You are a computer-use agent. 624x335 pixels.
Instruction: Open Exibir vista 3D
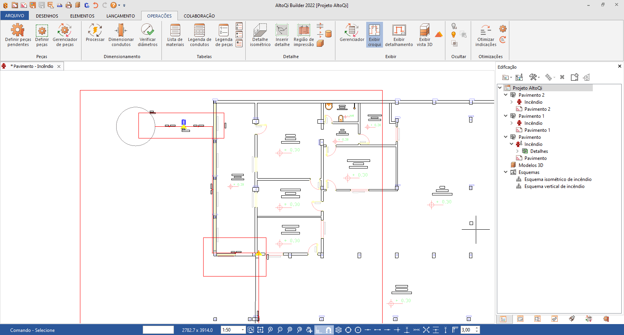point(424,34)
